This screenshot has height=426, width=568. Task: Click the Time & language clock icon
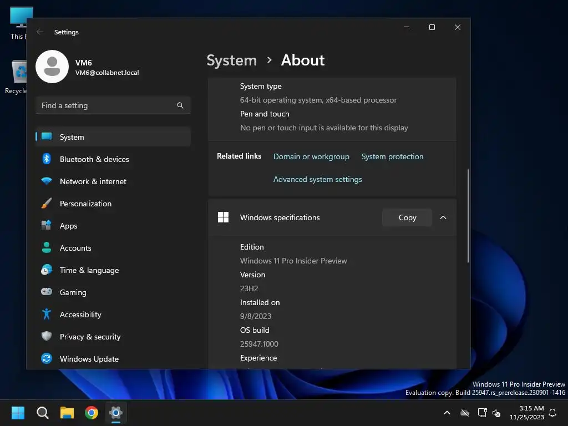coord(47,270)
